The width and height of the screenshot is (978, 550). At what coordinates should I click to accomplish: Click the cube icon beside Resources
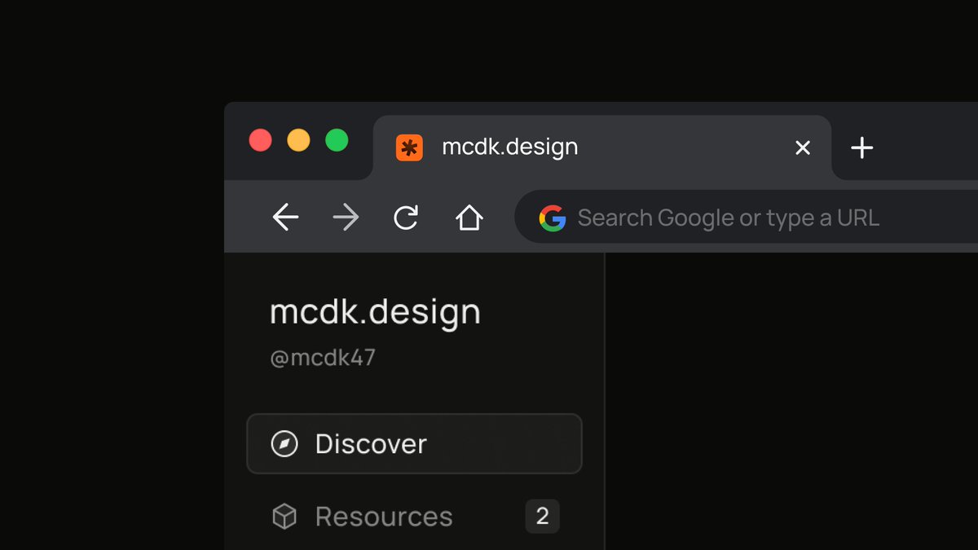click(x=284, y=517)
